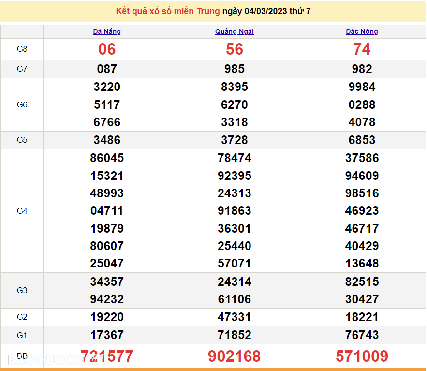Select the G5 row label
Screen dimensions: 427x371
tap(22, 140)
